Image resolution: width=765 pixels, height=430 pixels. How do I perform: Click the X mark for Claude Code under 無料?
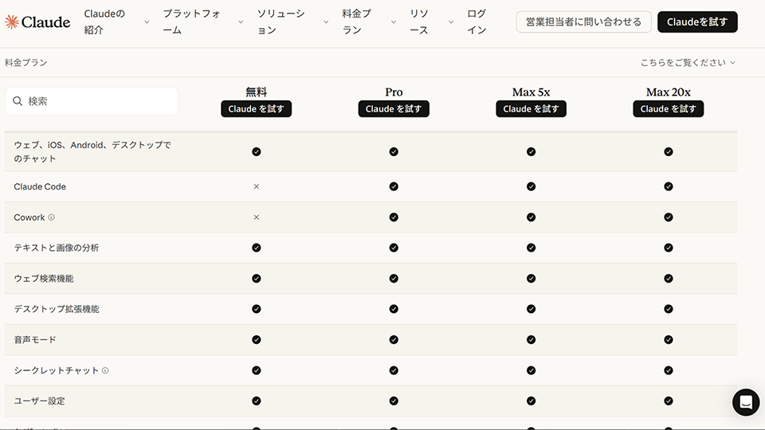tap(256, 186)
